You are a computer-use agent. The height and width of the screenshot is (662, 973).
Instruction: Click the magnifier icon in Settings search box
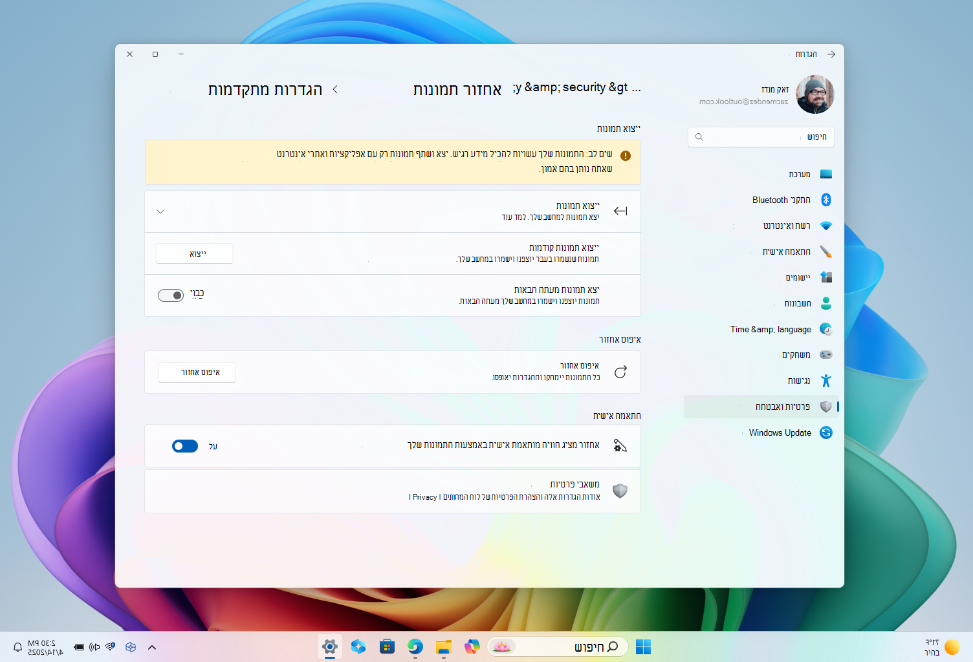click(x=699, y=137)
